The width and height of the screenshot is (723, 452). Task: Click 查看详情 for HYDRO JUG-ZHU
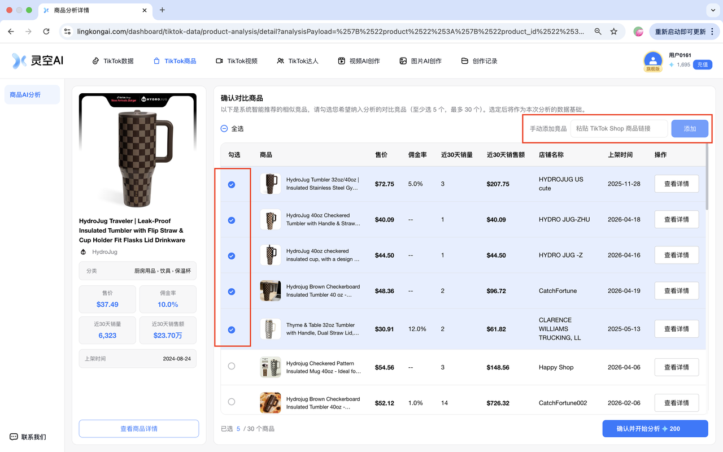[676, 219]
